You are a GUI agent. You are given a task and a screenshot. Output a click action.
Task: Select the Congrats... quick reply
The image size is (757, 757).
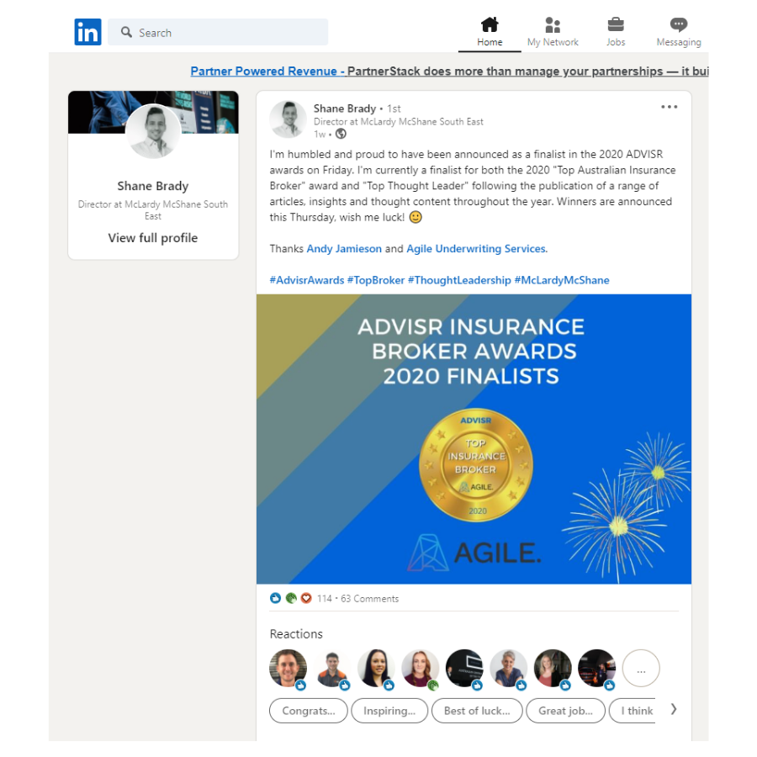[x=309, y=711]
